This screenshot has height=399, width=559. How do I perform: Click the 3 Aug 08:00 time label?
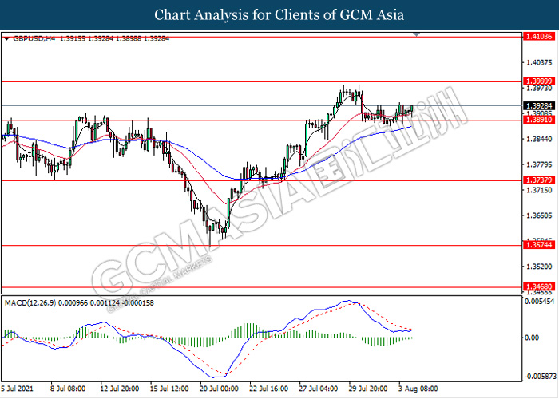(418, 389)
